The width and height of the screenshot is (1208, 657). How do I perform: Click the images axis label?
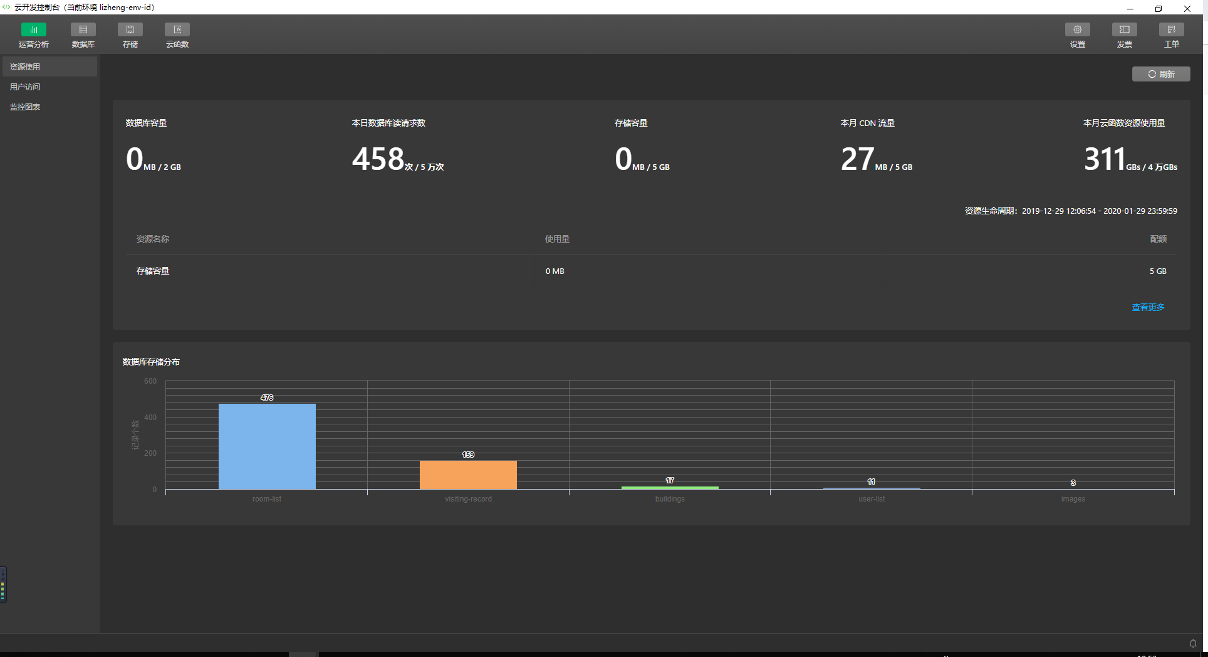(1073, 499)
